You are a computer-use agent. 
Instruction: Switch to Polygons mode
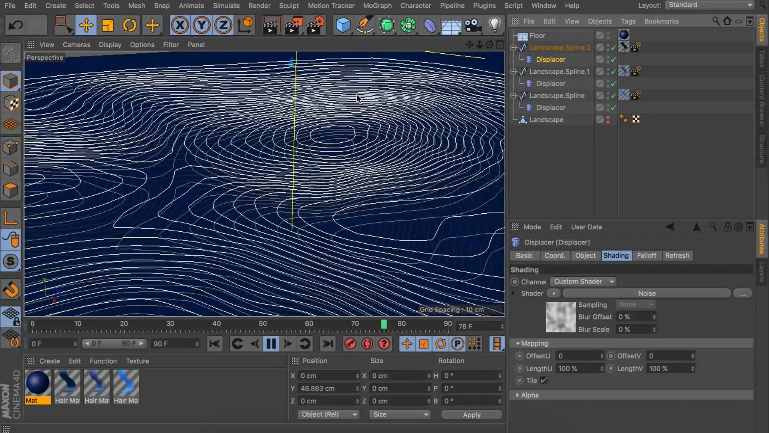click(11, 190)
